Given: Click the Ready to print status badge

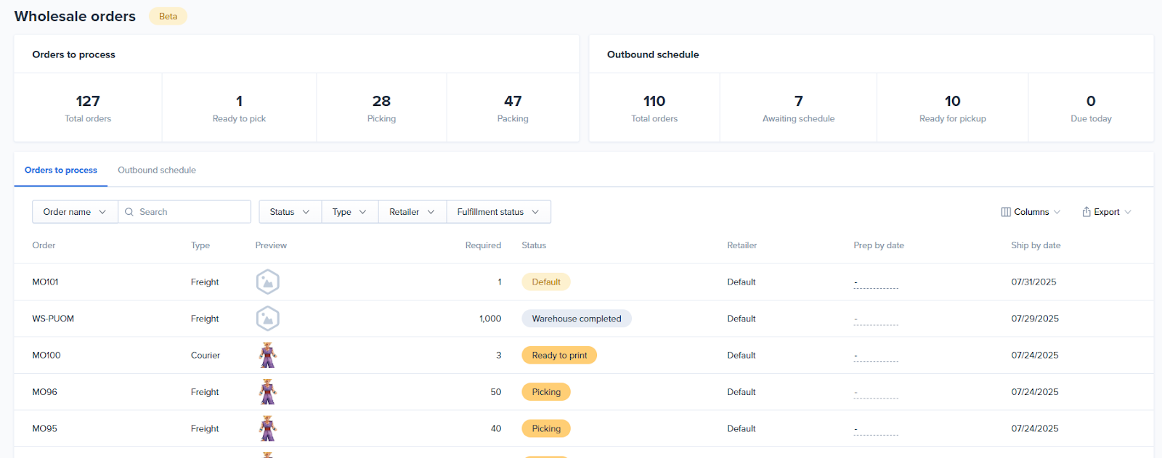Looking at the screenshot, I should (559, 356).
